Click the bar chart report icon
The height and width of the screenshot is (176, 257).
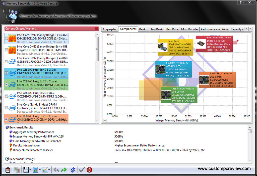[x=36, y=170]
